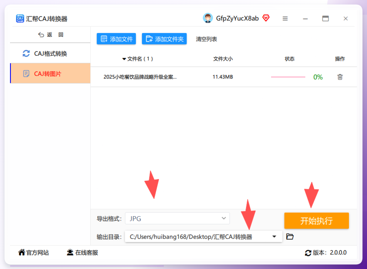The image size is (367, 269).
Task: Select the CAJ转图片 tab
Action: tap(50, 74)
